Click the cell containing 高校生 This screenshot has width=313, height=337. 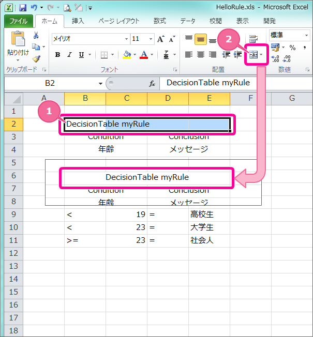(209, 215)
